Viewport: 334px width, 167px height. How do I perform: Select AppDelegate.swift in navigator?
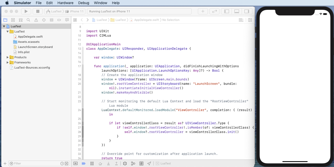[30, 37]
